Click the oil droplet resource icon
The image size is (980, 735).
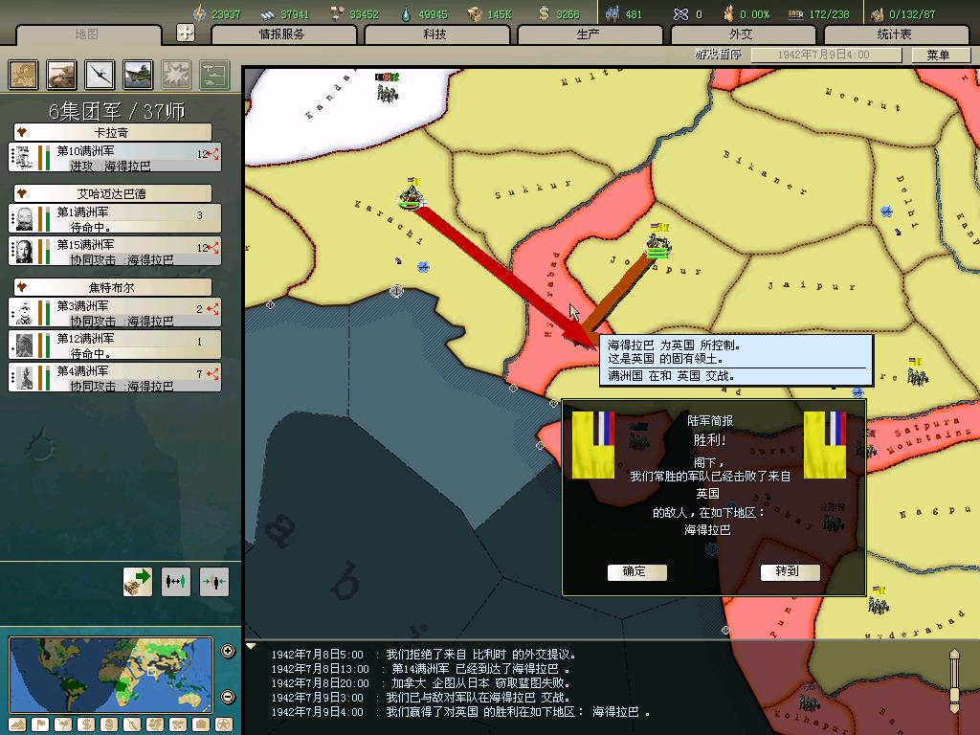tap(407, 13)
